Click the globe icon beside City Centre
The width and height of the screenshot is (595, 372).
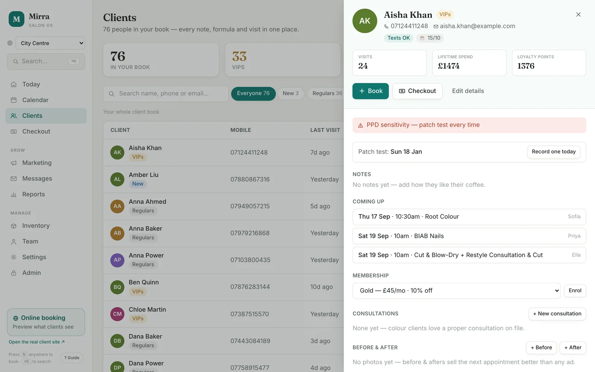(x=10, y=43)
